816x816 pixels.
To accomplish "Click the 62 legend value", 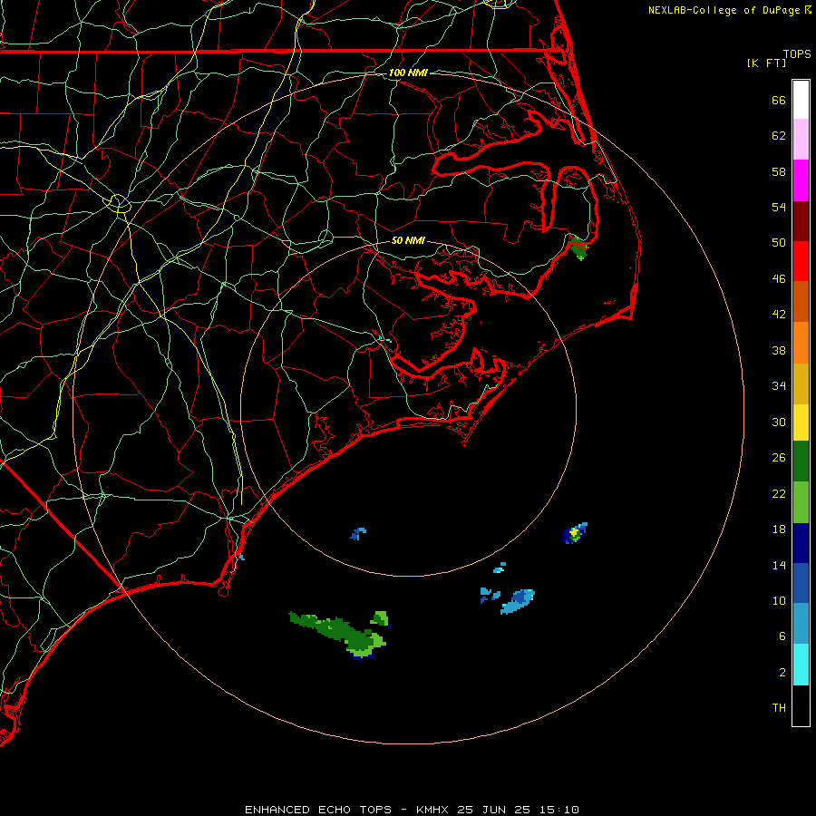I will (x=779, y=136).
